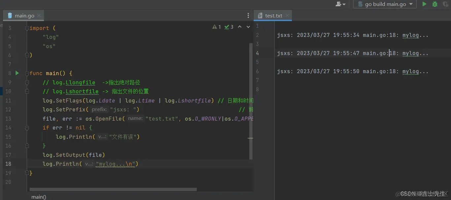
Task: Click the 'prefix:' parameter hint in SetPrefix
Action: coord(99,109)
